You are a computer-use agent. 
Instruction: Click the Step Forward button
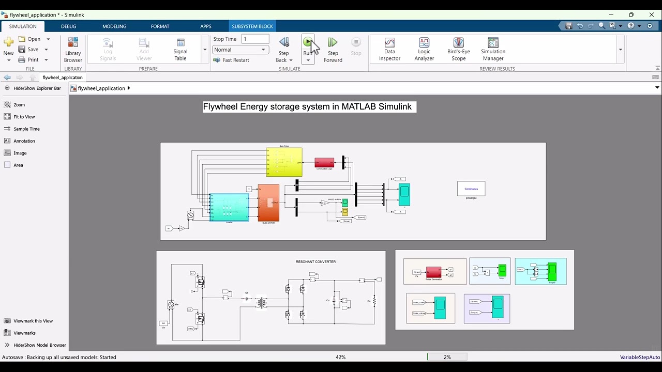pos(333,50)
